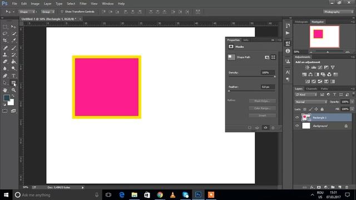Select the Horizontal Type tool
The image size is (356, 200).
click(13, 76)
